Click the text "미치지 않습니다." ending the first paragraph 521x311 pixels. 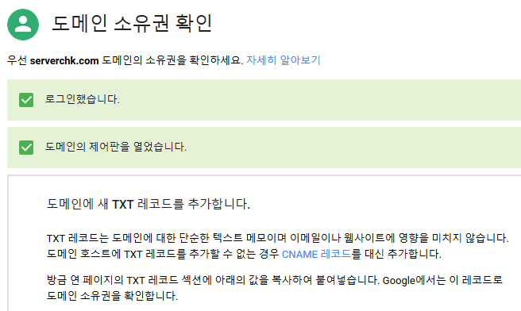click(x=470, y=238)
